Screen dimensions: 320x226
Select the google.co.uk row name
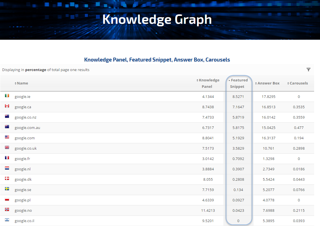(x=25, y=148)
